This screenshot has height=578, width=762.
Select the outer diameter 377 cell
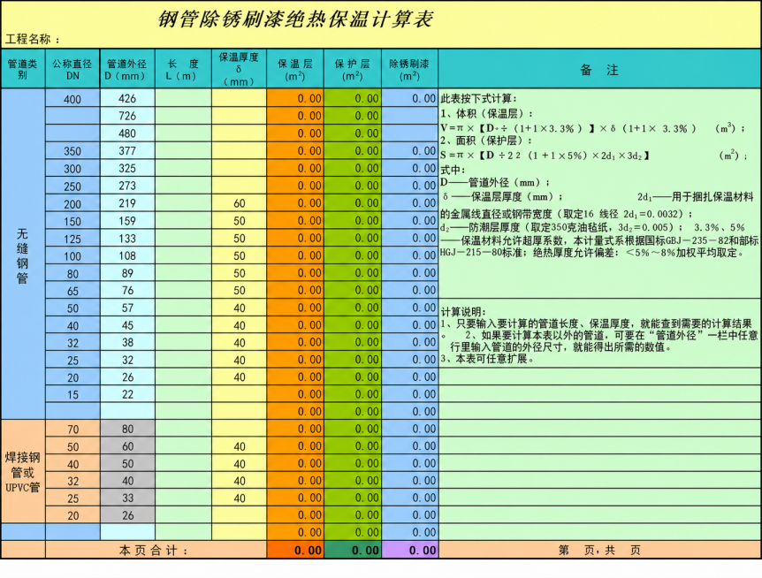click(127, 151)
